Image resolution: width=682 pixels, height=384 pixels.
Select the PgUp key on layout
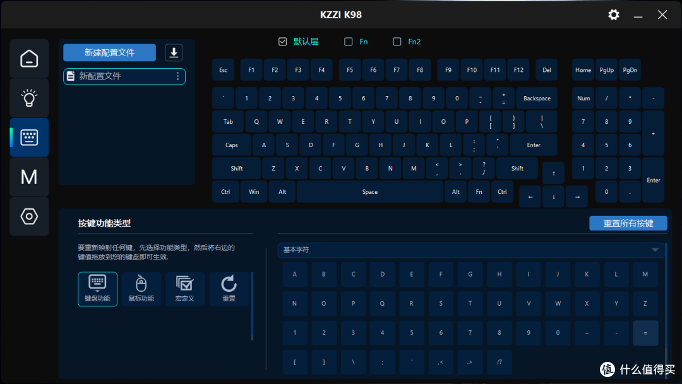606,70
